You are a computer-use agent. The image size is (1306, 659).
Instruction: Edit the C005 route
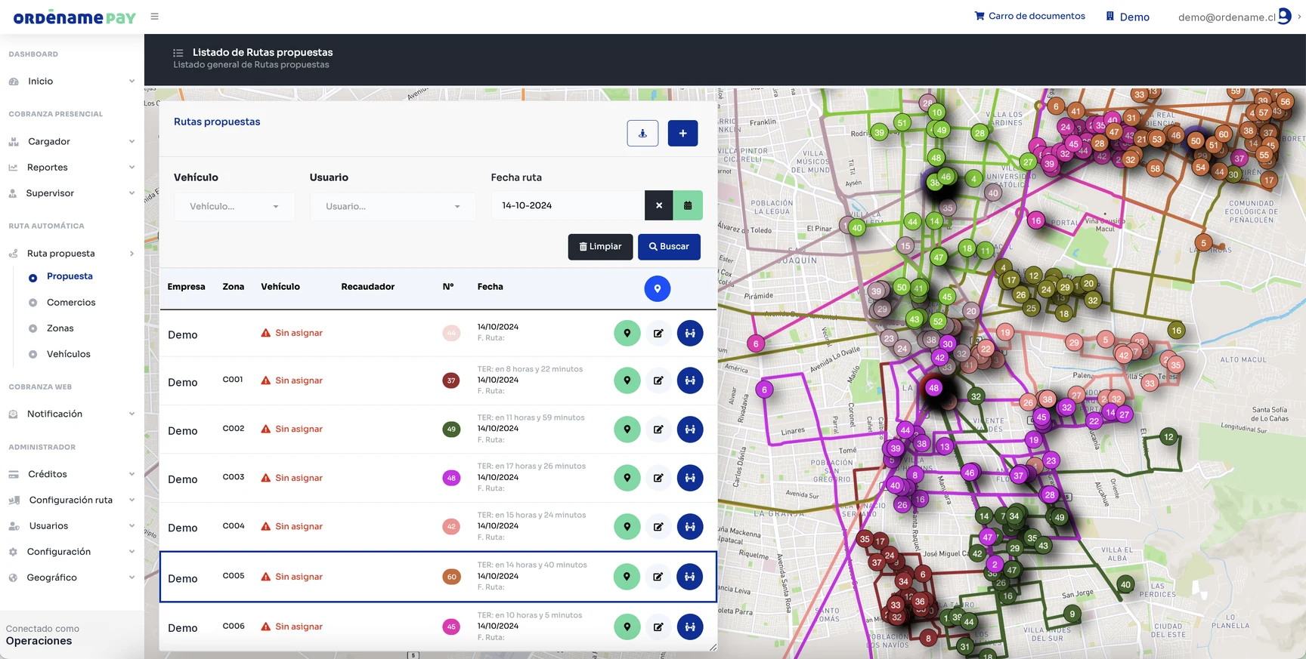(658, 577)
